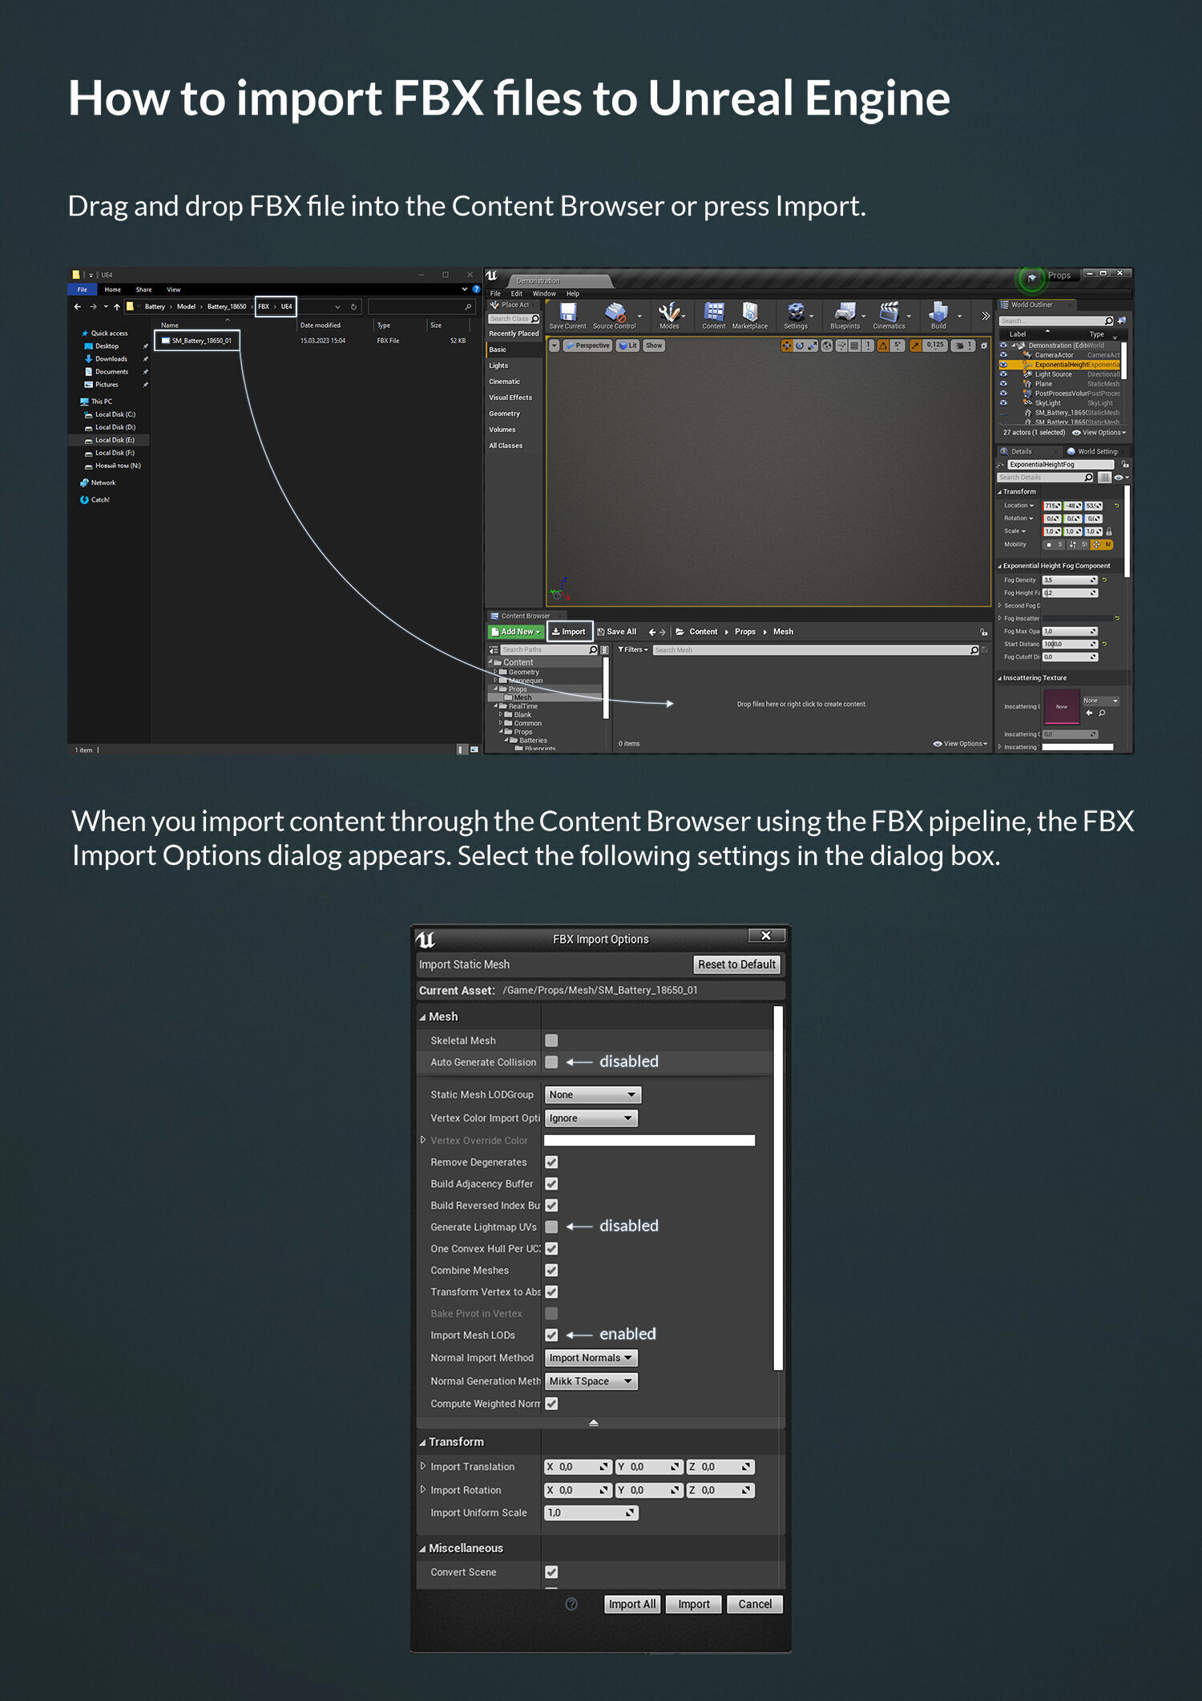Collapse the Transform section in import dialog
The image size is (1202, 1701).
tap(422, 1442)
